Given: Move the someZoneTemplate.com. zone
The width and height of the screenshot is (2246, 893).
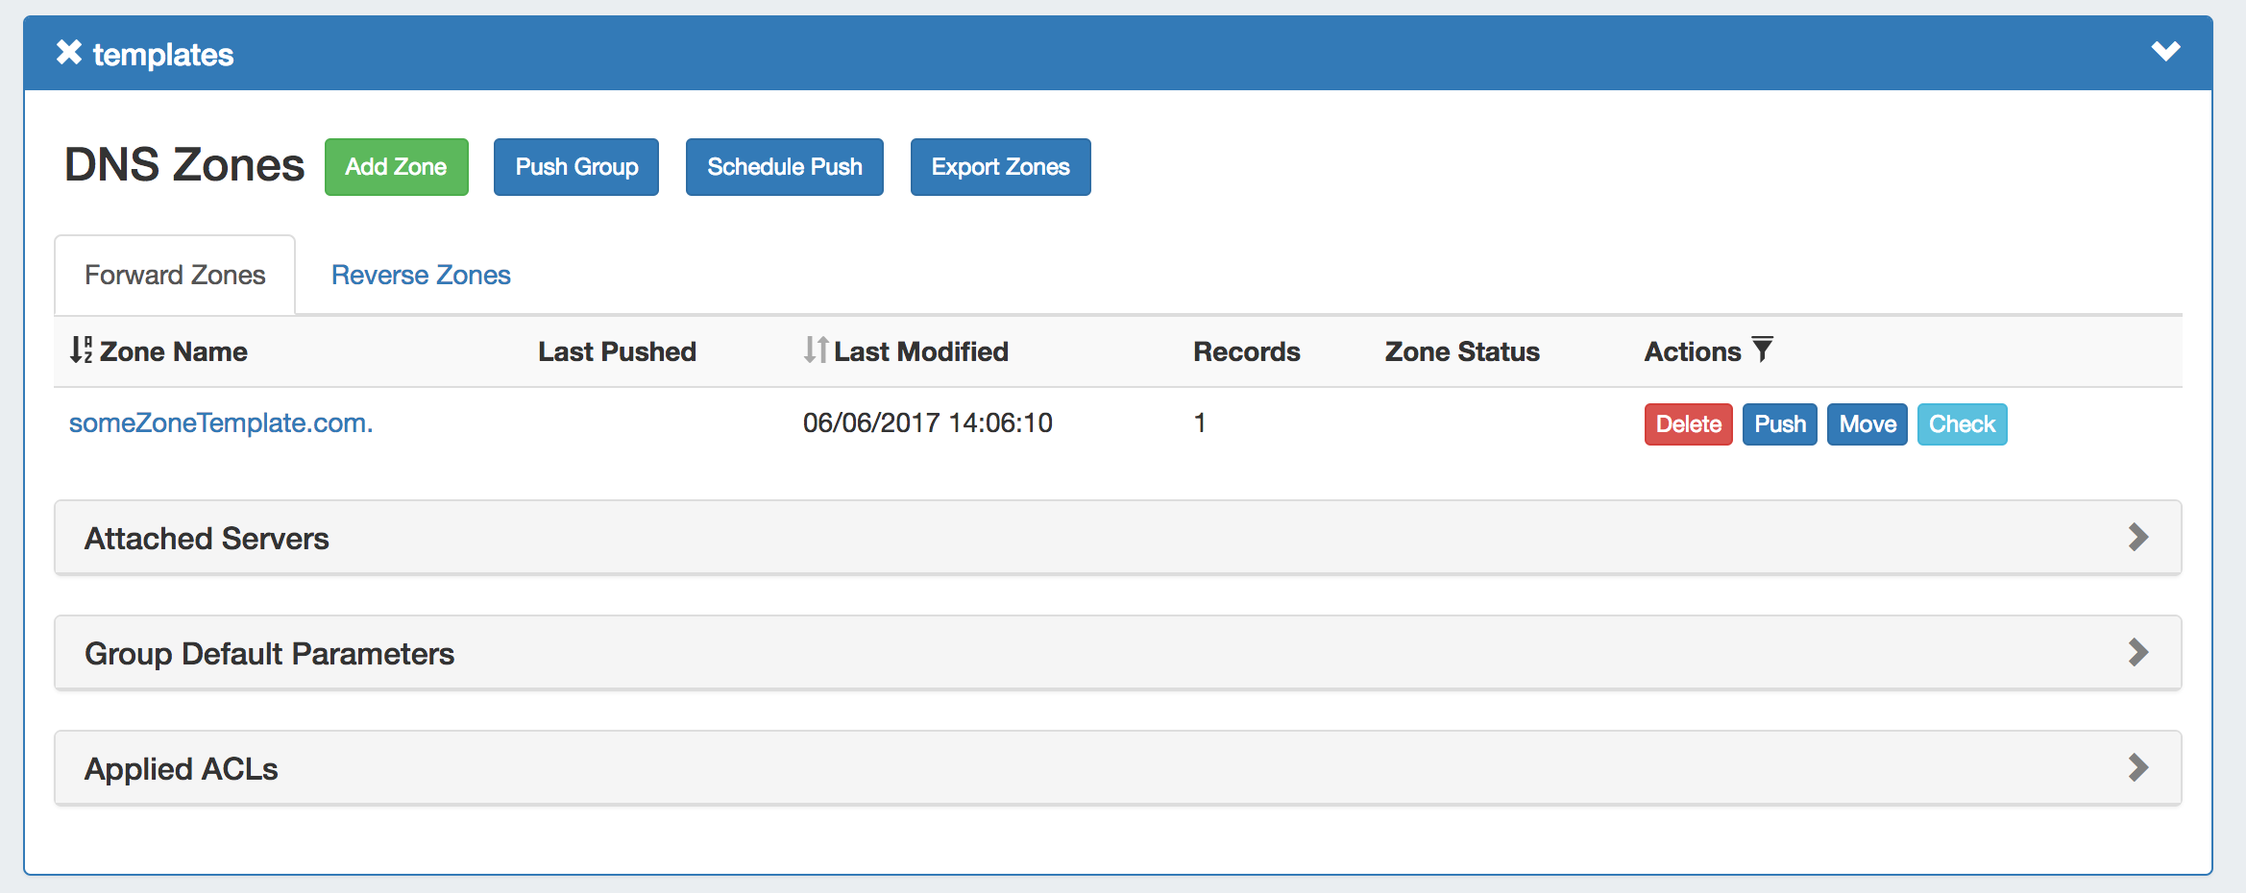Looking at the screenshot, I should (x=1867, y=424).
